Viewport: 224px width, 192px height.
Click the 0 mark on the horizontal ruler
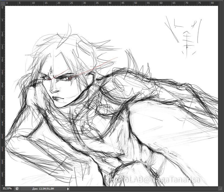click(7, 3)
